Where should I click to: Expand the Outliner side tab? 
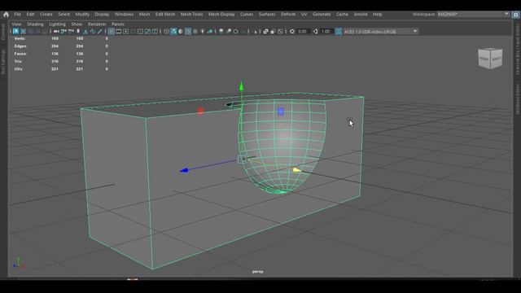click(3, 32)
